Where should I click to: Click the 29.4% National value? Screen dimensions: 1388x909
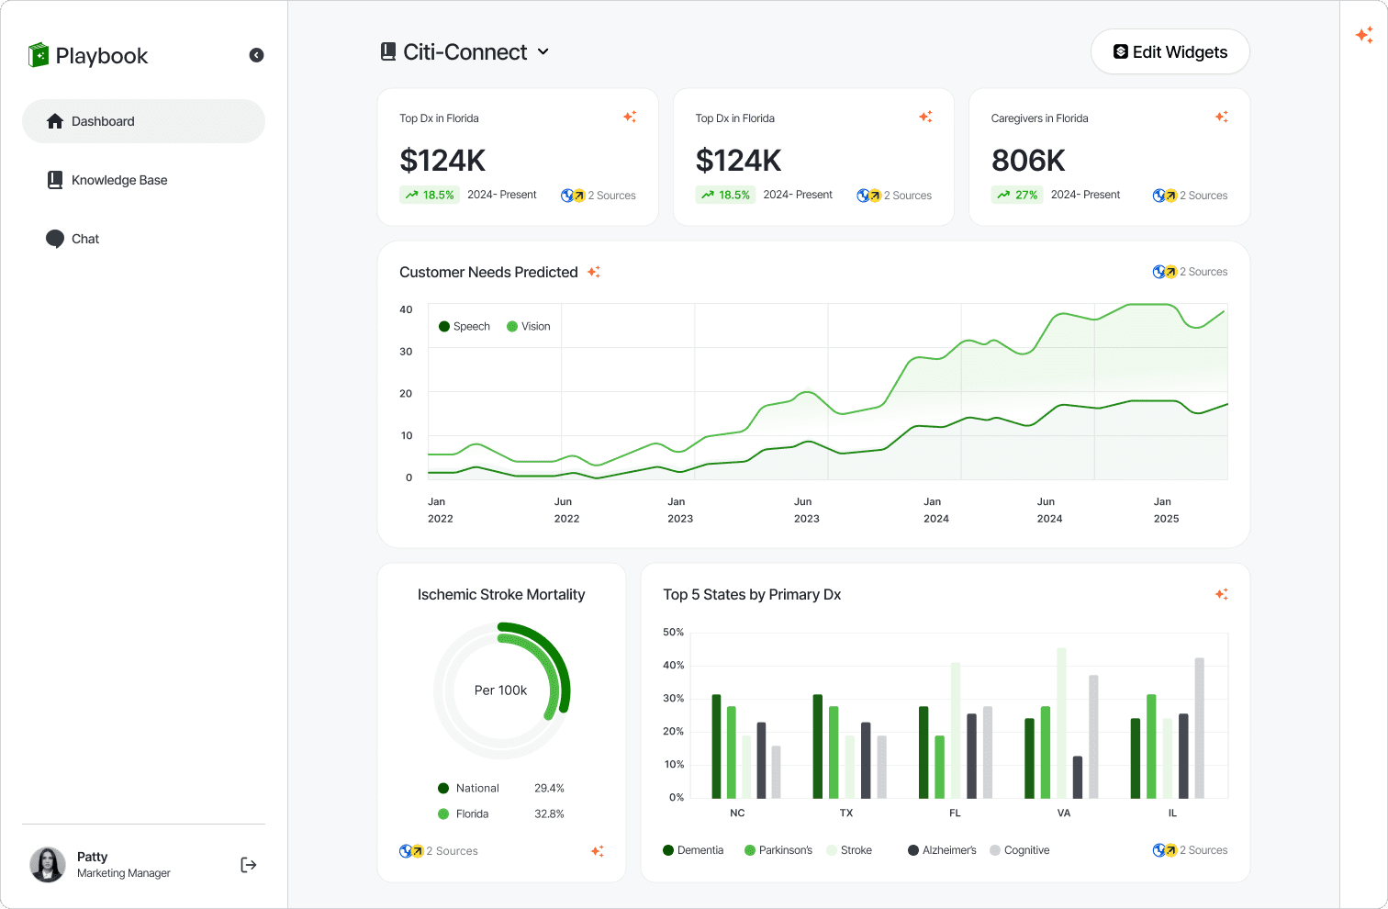[x=549, y=788]
